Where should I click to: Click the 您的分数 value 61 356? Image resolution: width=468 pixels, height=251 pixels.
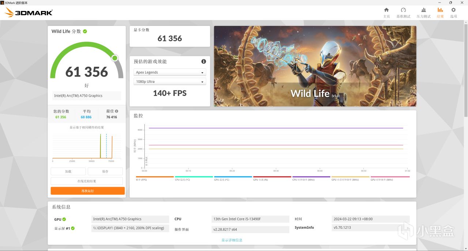[61, 117]
